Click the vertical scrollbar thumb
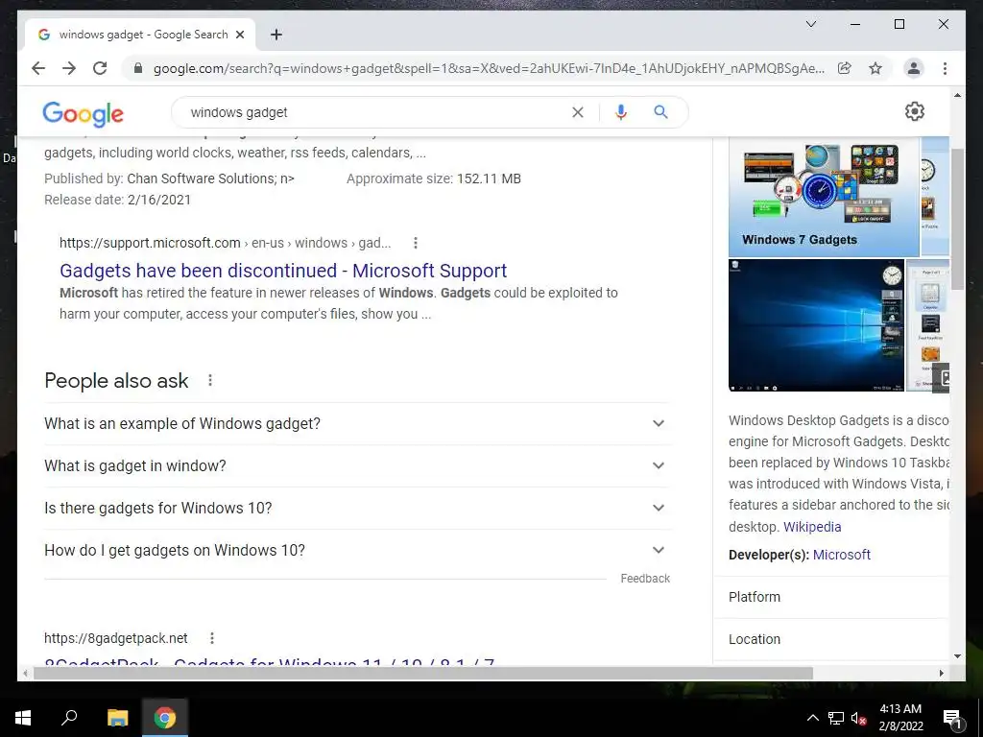Image resolution: width=983 pixels, height=737 pixels. [x=957, y=220]
